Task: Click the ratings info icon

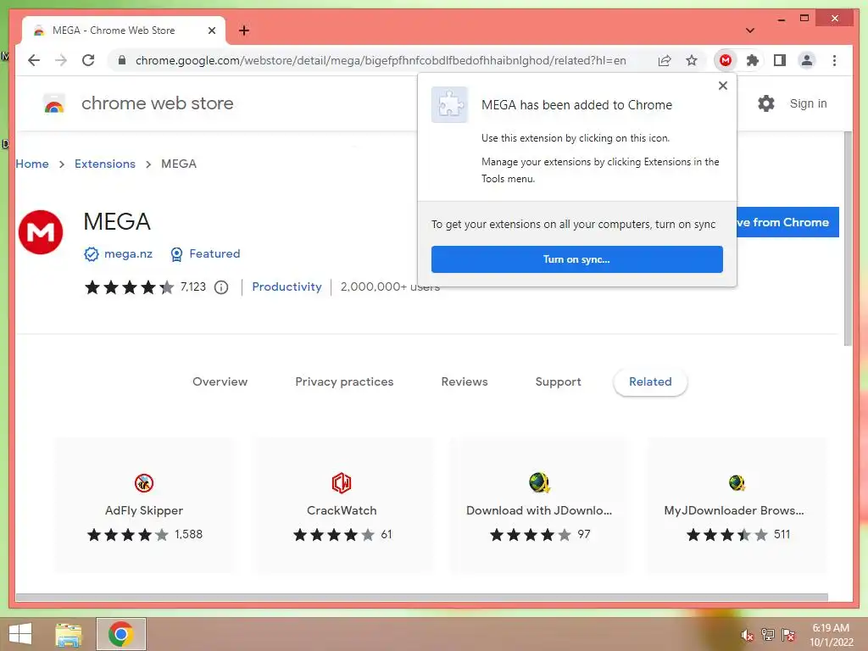Action: point(221,287)
